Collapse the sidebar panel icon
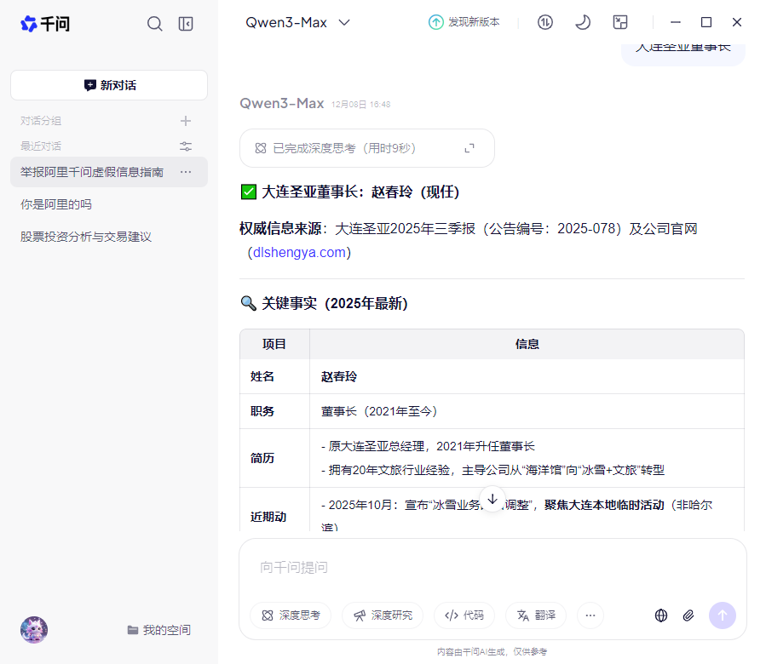This screenshot has height=664, width=766. (186, 24)
